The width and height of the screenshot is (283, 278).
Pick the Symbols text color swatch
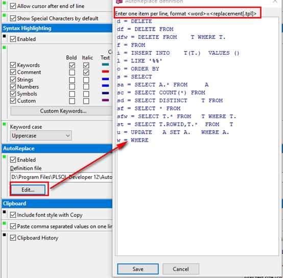pos(105,93)
